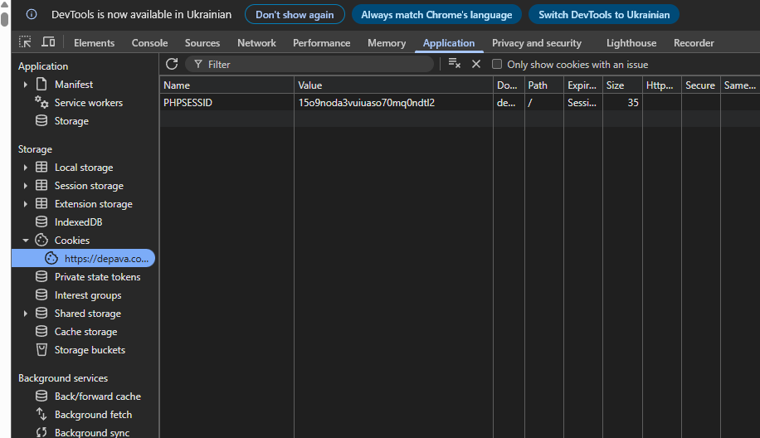The height and width of the screenshot is (438, 760).
Task: Sort cookies by the Name column header
Action: (227, 85)
